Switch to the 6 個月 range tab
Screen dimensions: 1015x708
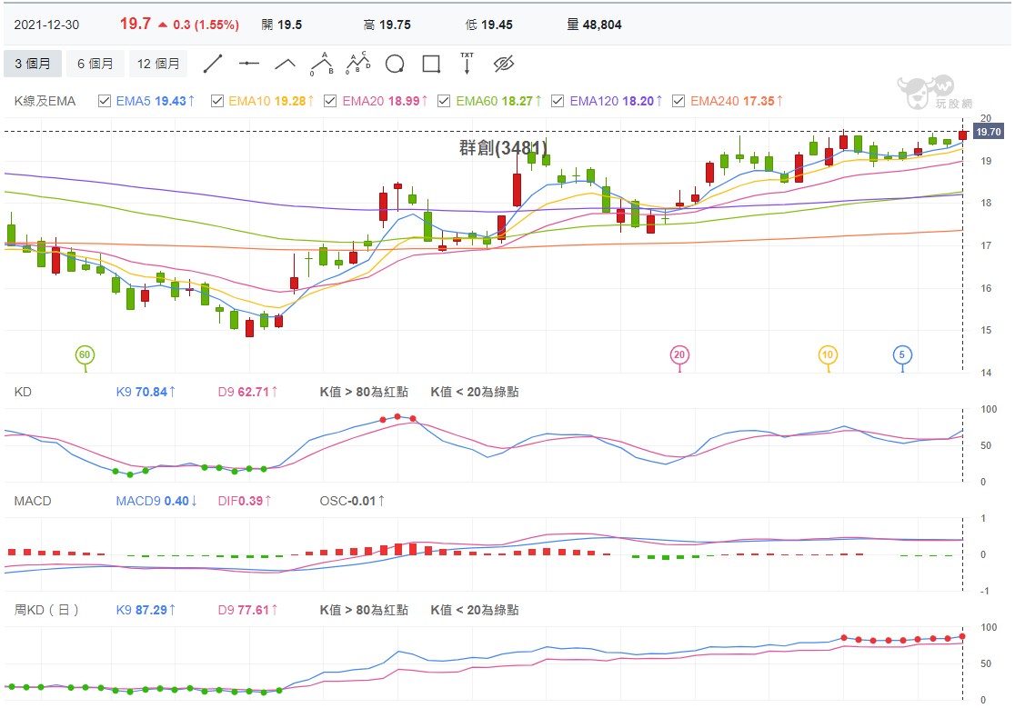(x=95, y=64)
